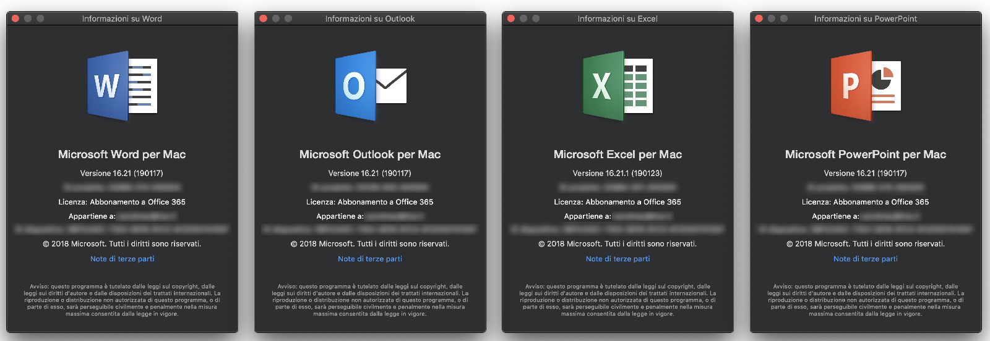The image size is (990, 341).
Task: Click Appartiene a: label in Word window
Action: point(92,216)
